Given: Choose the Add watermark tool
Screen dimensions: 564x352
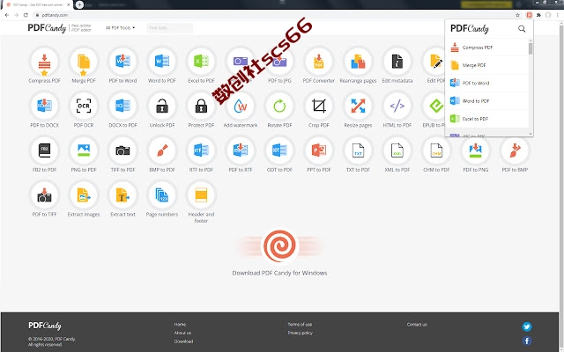Looking at the screenshot, I should pyautogui.click(x=241, y=110).
